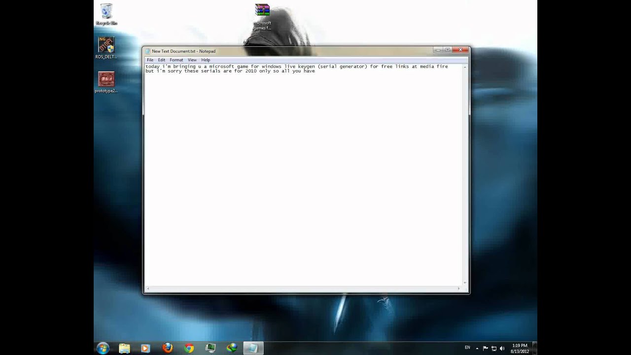The image size is (631, 355).
Task: Open the Windows Start menu
Action: (103, 348)
